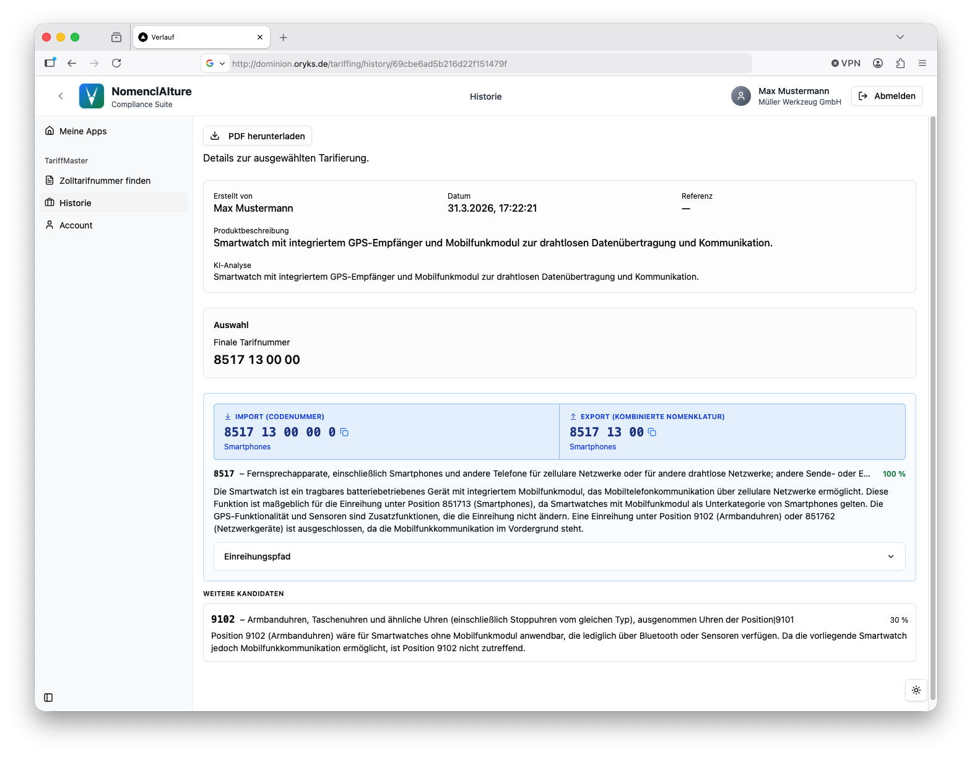
Task: Collapse the sidebar using bottom-left panel icon
Action: (48, 698)
